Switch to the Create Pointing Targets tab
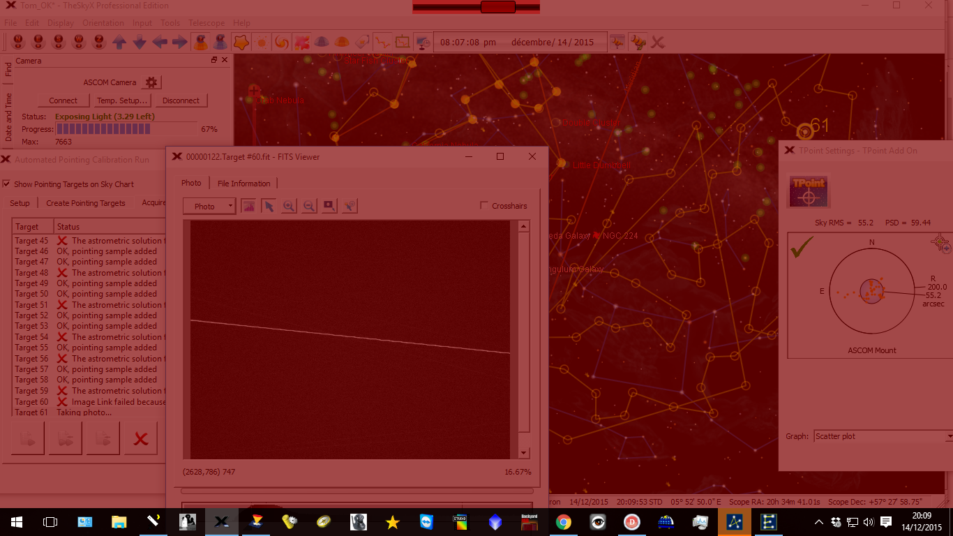The width and height of the screenshot is (953, 536). pyautogui.click(x=86, y=203)
